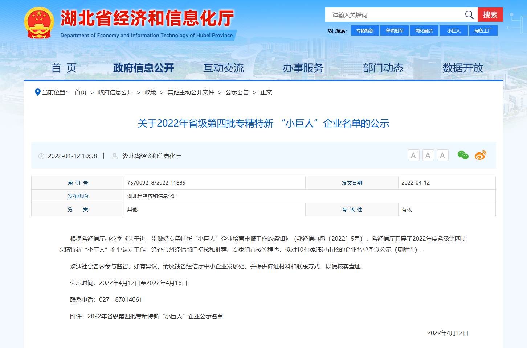The width and height of the screenshot is (527, 348).
Task: Open the 首页 navigation menu item
Action: click(64, 68)
